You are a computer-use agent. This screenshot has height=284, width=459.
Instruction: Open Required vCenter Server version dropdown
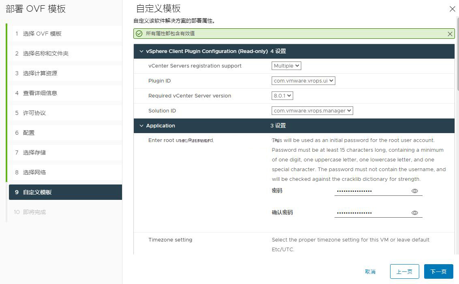pos(282,96)
